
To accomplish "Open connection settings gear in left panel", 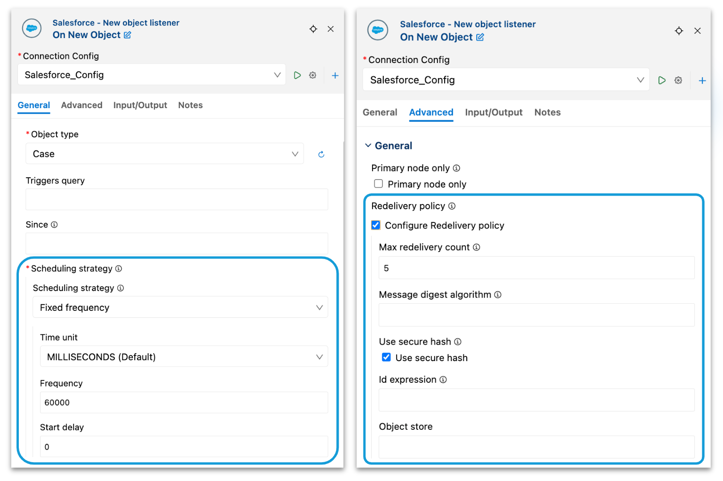I will point(313,75).
